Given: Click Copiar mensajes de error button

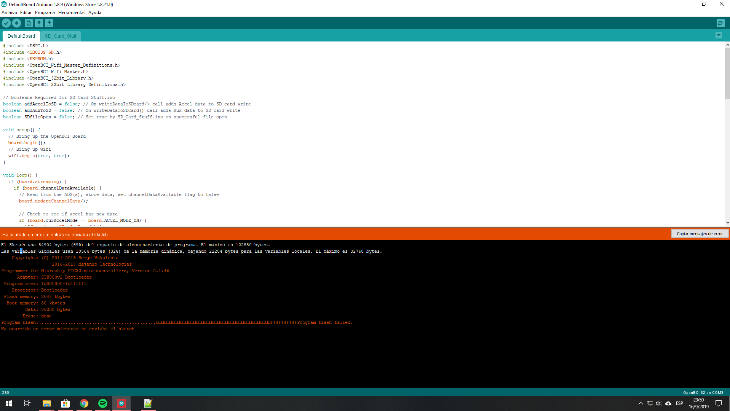Looking at the screenshot, I should point(700,234).
